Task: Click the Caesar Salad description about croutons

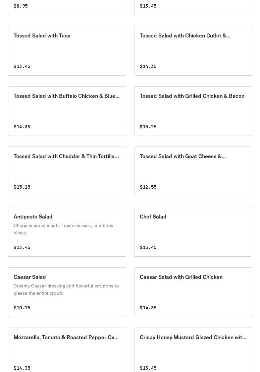Action: tap(66, 289)
